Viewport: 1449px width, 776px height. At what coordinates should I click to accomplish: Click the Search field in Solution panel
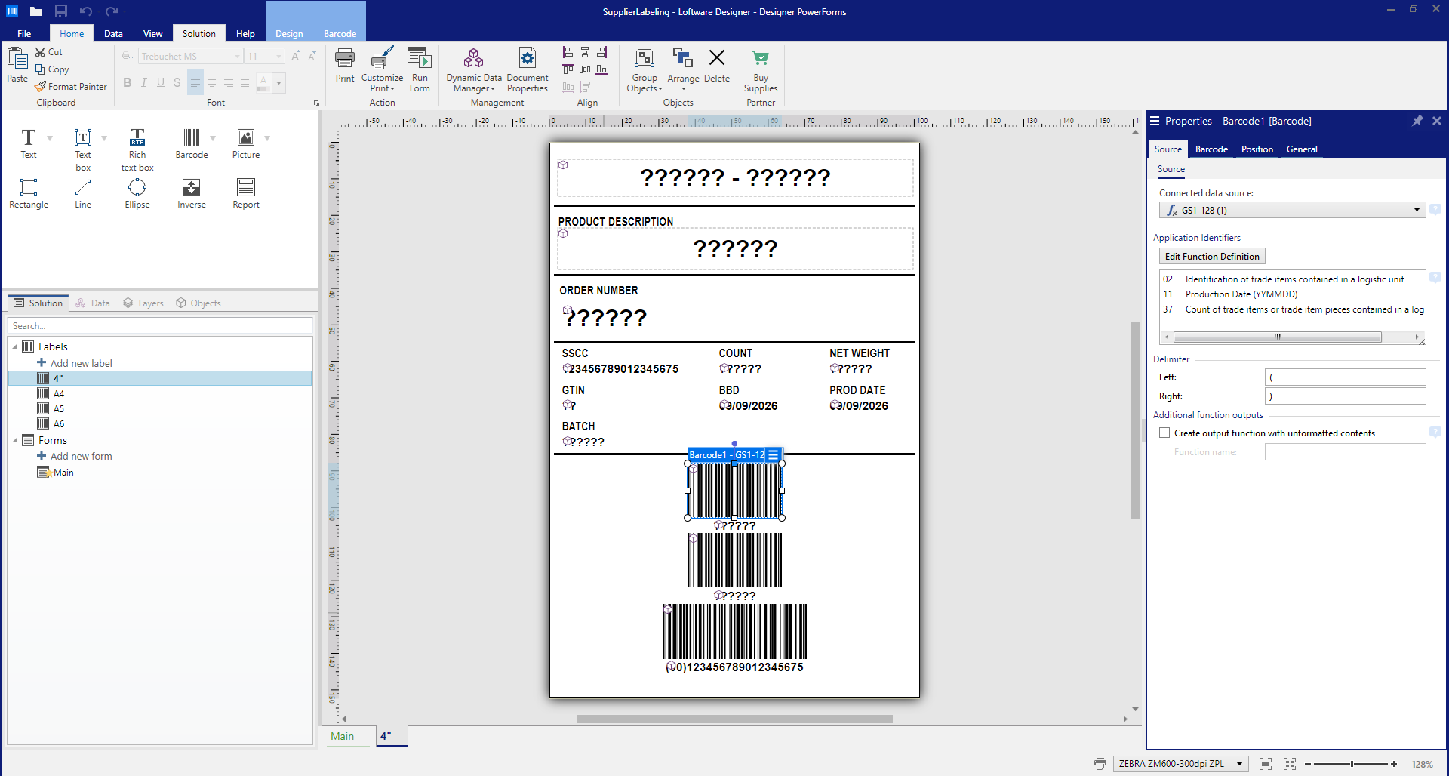coord(159,326)
